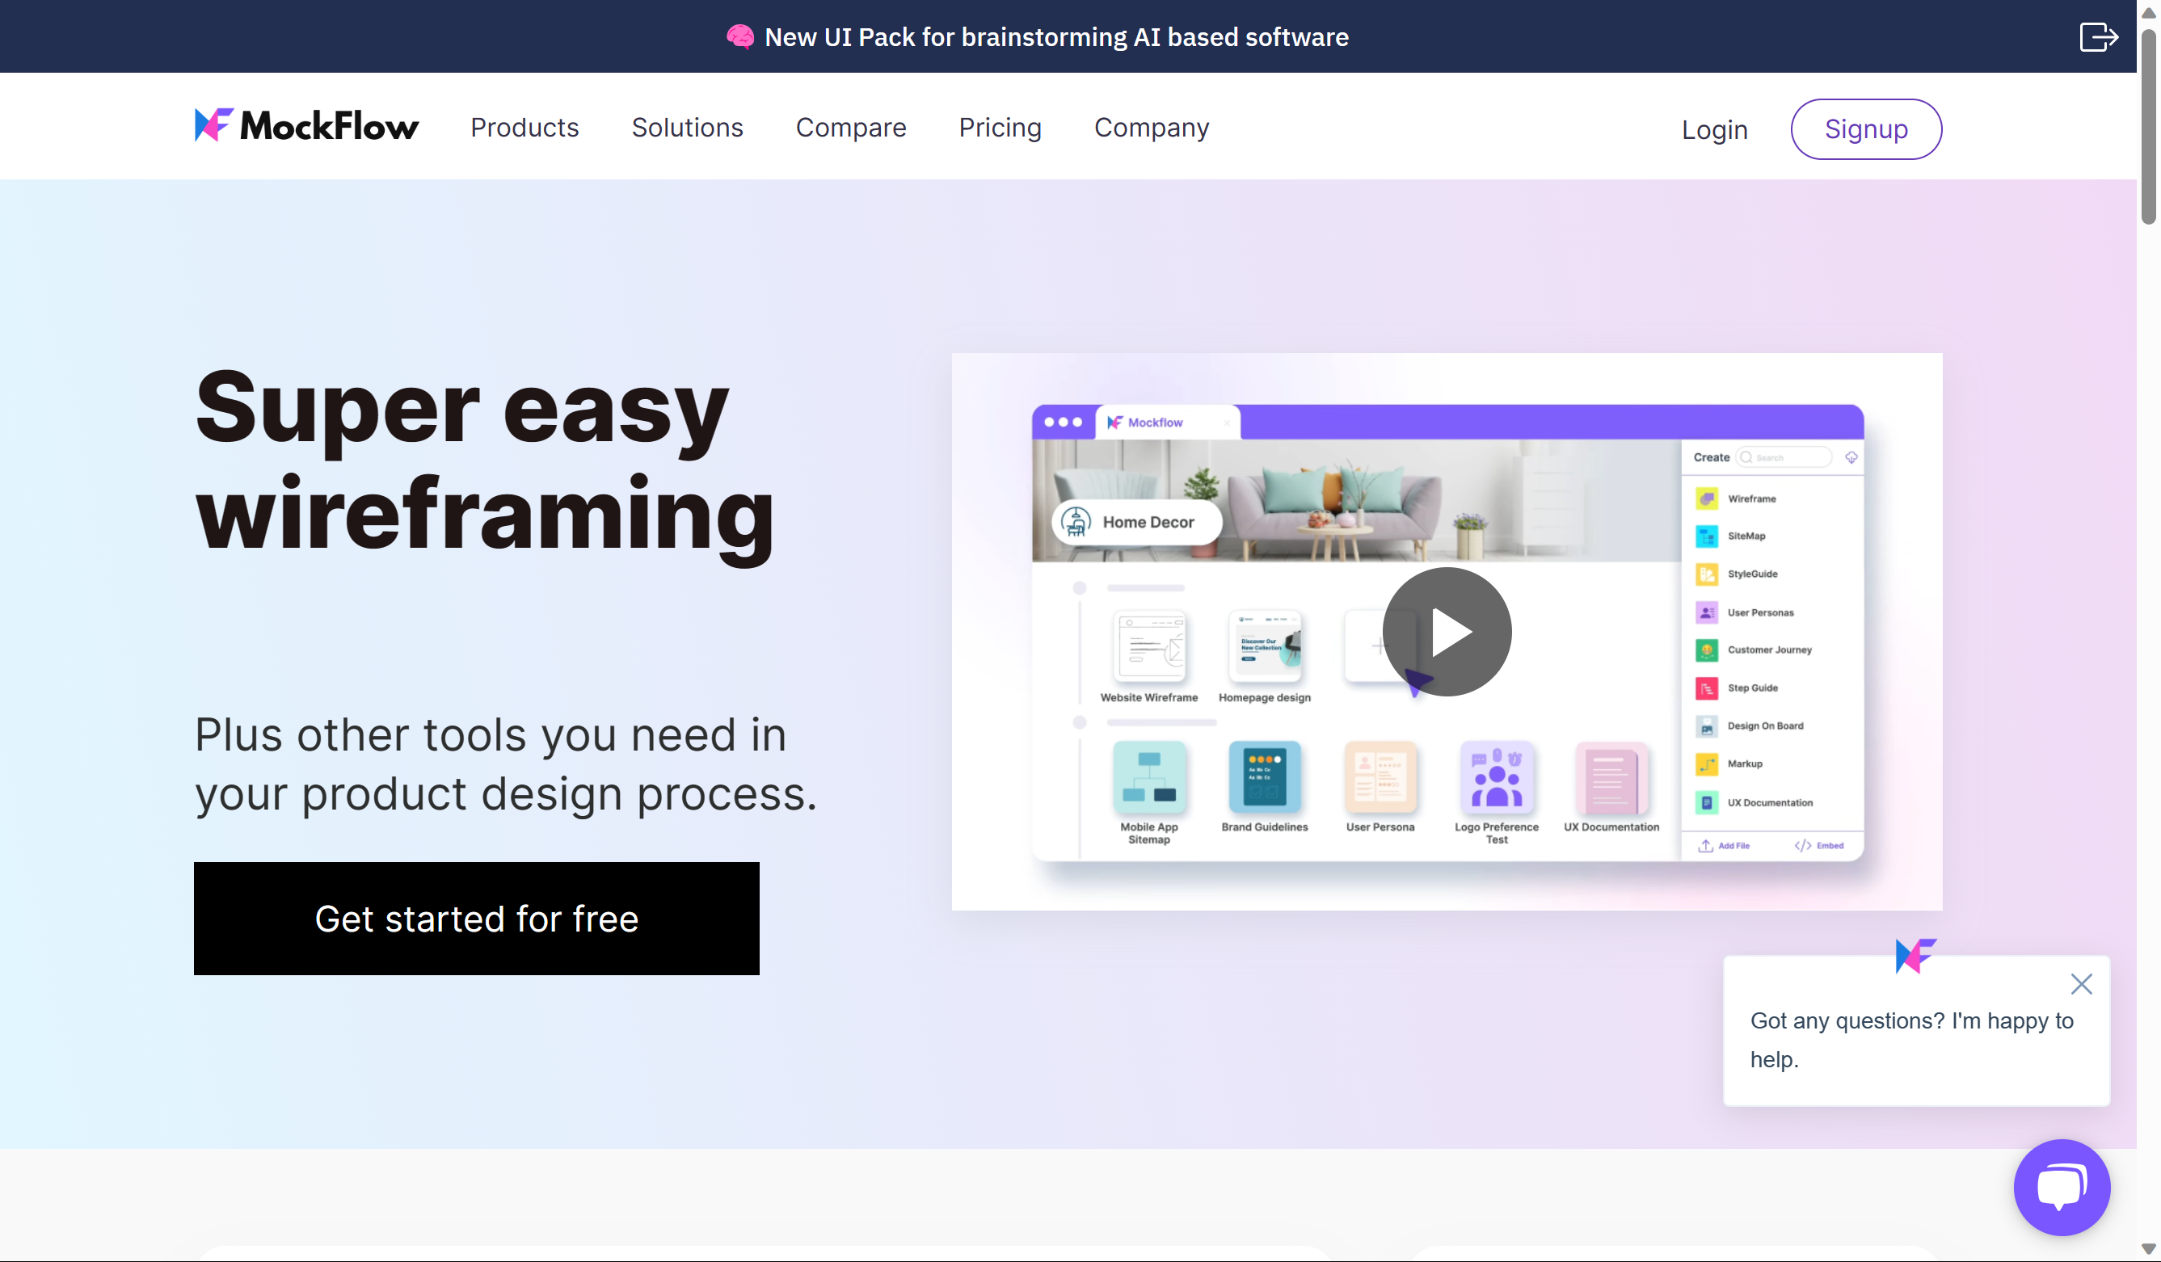Click the Website Wireframe thumbnail
The height and width of the screenshot is (1262, 2161).
pos(1149,646)
